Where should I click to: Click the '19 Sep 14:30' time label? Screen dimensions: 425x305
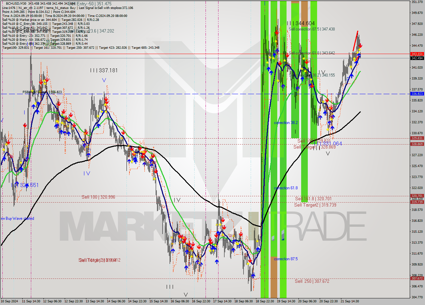(286, 301)
